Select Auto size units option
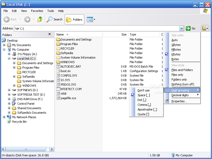 click(x=182, y=40)
